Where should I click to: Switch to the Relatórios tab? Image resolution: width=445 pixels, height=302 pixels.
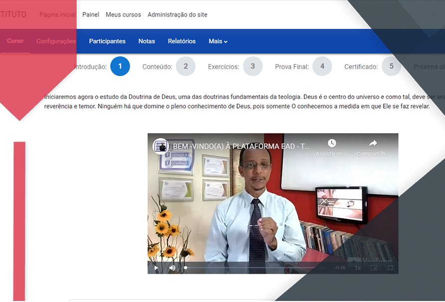coord(182,41)
